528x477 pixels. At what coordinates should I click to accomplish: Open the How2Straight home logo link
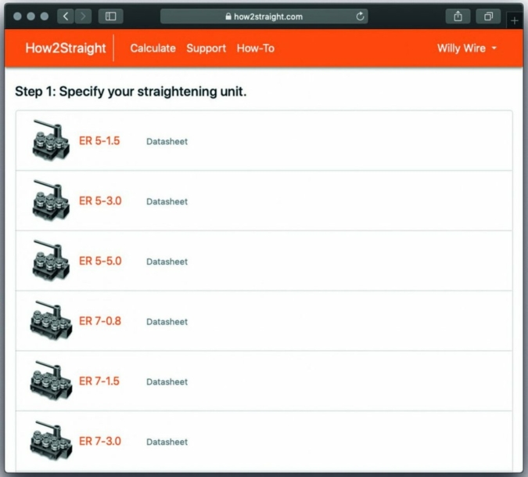[66, 49]
